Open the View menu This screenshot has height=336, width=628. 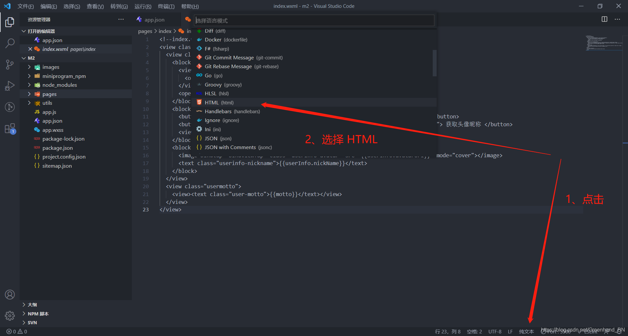tap(95, 6)
